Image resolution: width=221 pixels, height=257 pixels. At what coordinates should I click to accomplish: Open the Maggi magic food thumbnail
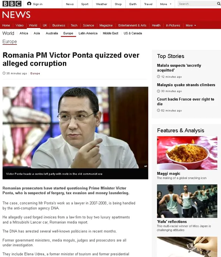point(187,153)
